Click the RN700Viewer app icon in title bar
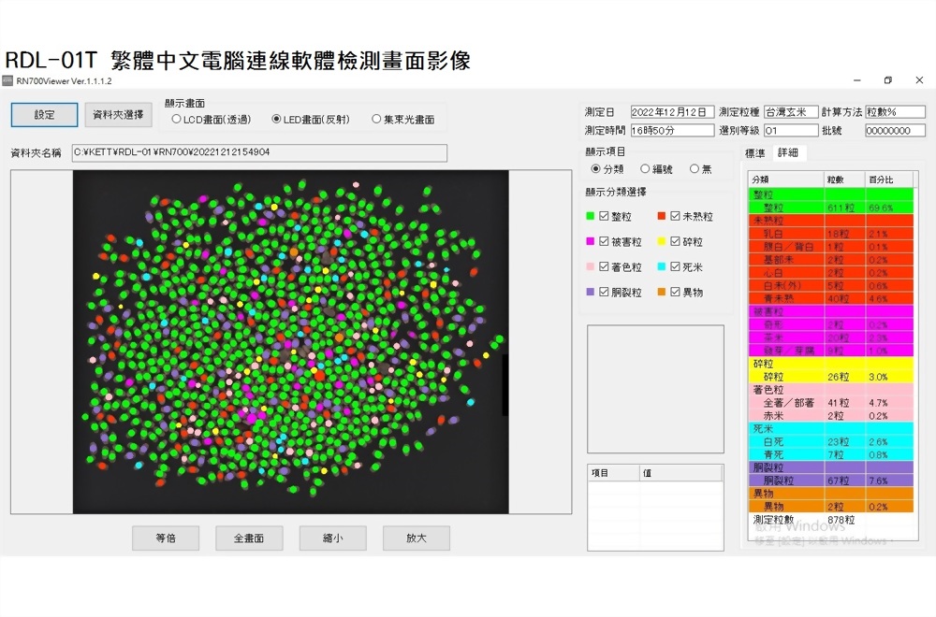This screenshot has width=936, height=617. pyautogui.click(x=7, y=81)
